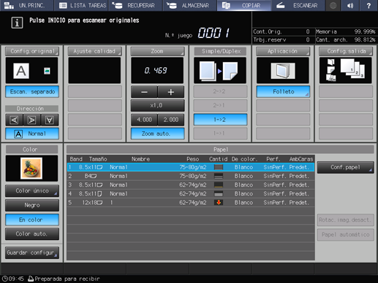Screen dimensions: 378x283
Task: Open Conf.papel settings
Action: point(346,167)
